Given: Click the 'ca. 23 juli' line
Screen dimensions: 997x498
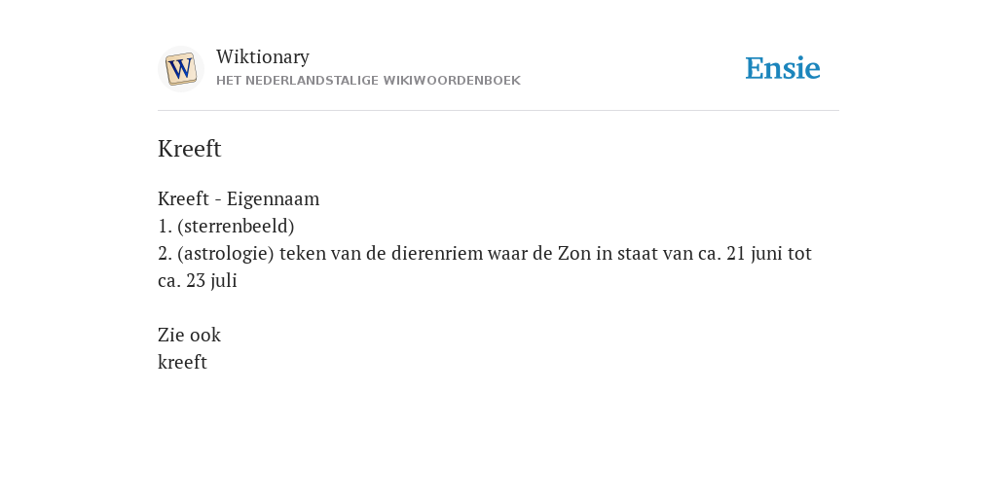Looking at the screenshot, I should 197,281.
